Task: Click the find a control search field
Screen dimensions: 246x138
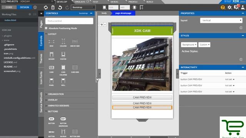Action: point(69,21)
